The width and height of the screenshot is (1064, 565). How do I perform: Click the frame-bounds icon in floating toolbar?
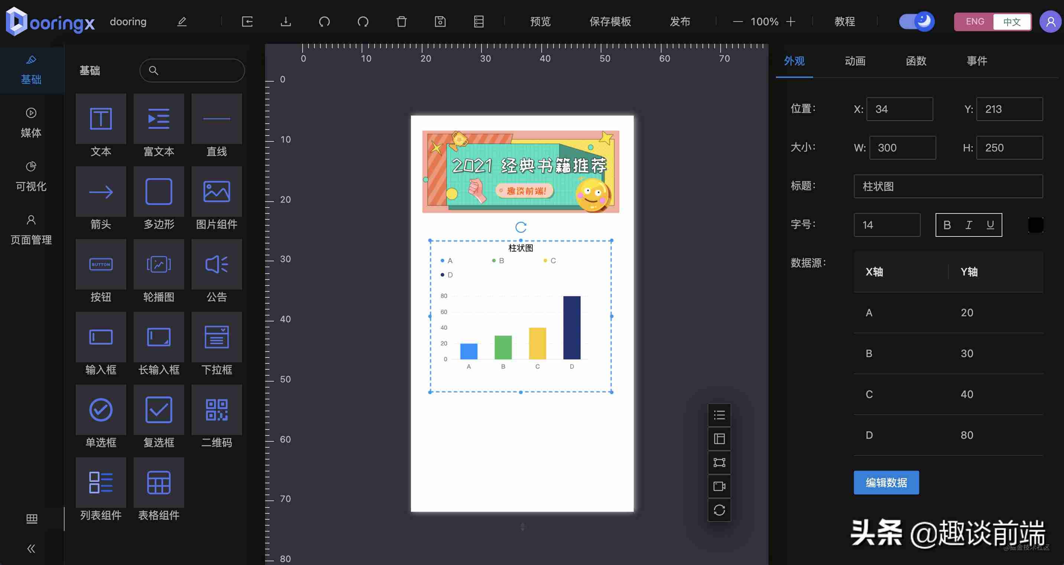point(719,463)
